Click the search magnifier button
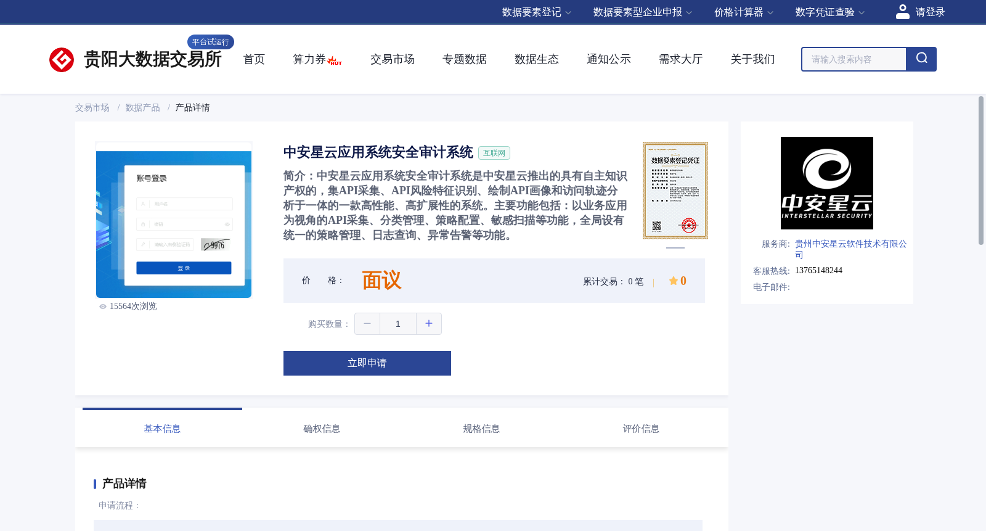Viewport: 986px width, 531px height. [921, 59]
